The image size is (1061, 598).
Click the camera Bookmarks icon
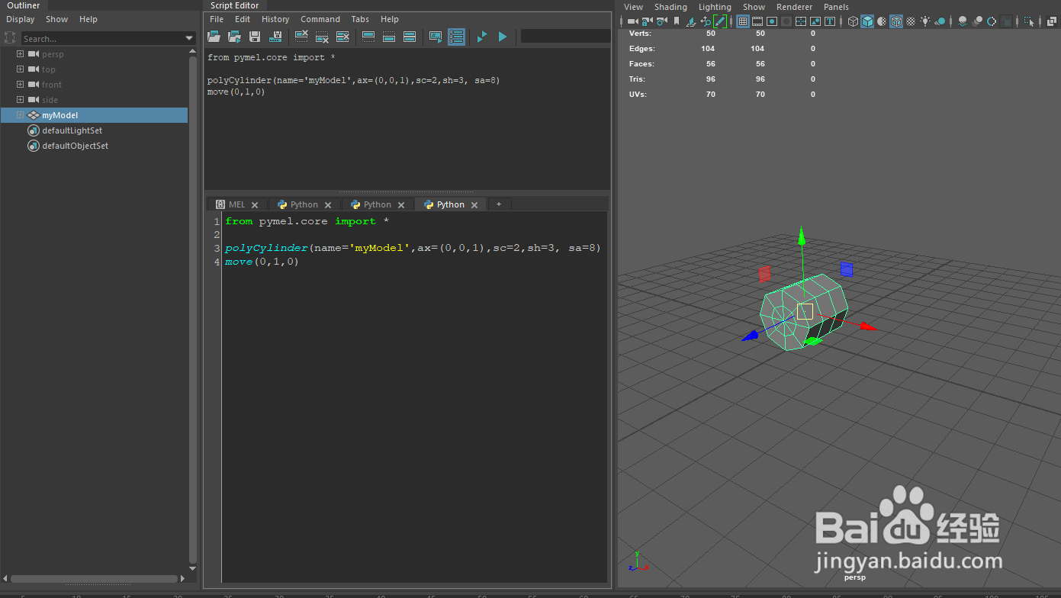pyautogui.click(x=676, y=21)
